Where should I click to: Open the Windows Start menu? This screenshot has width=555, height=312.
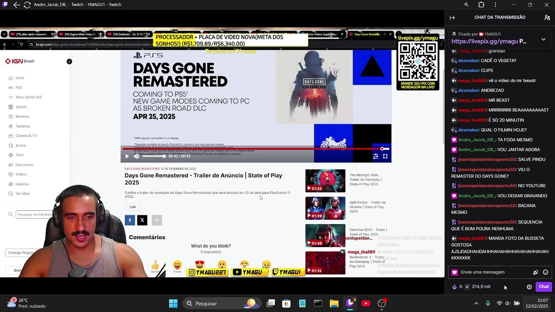point(173,303)
